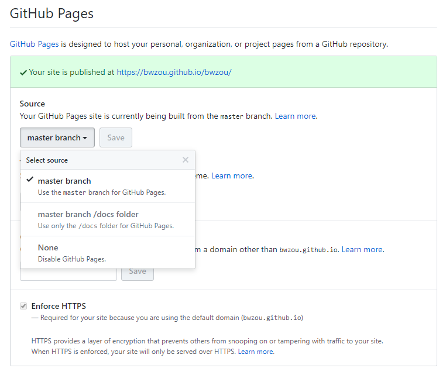This screenshot has height=375, width=446.
Task: Open the published site URL link
Action: [174, 73]
